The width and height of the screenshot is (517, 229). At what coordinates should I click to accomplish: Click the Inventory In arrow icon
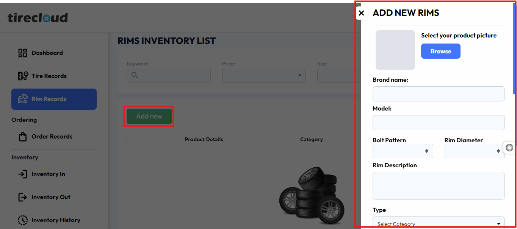(x=23, y=174)
